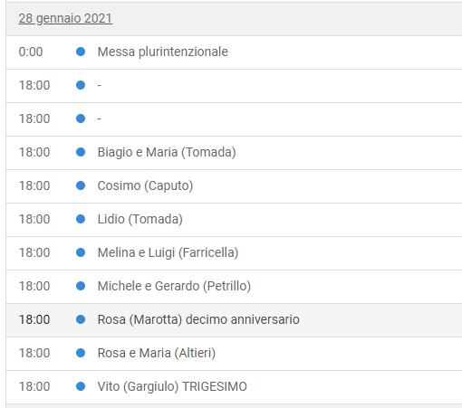The image size is (462, 408).
Task: Select Rosa e Maria (Altieri) event
Action: coord(157,353)
